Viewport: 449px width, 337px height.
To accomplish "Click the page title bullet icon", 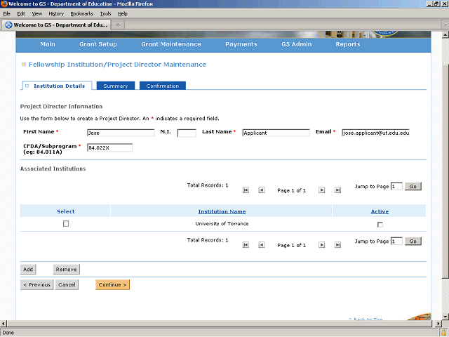I will coord(24,65).
